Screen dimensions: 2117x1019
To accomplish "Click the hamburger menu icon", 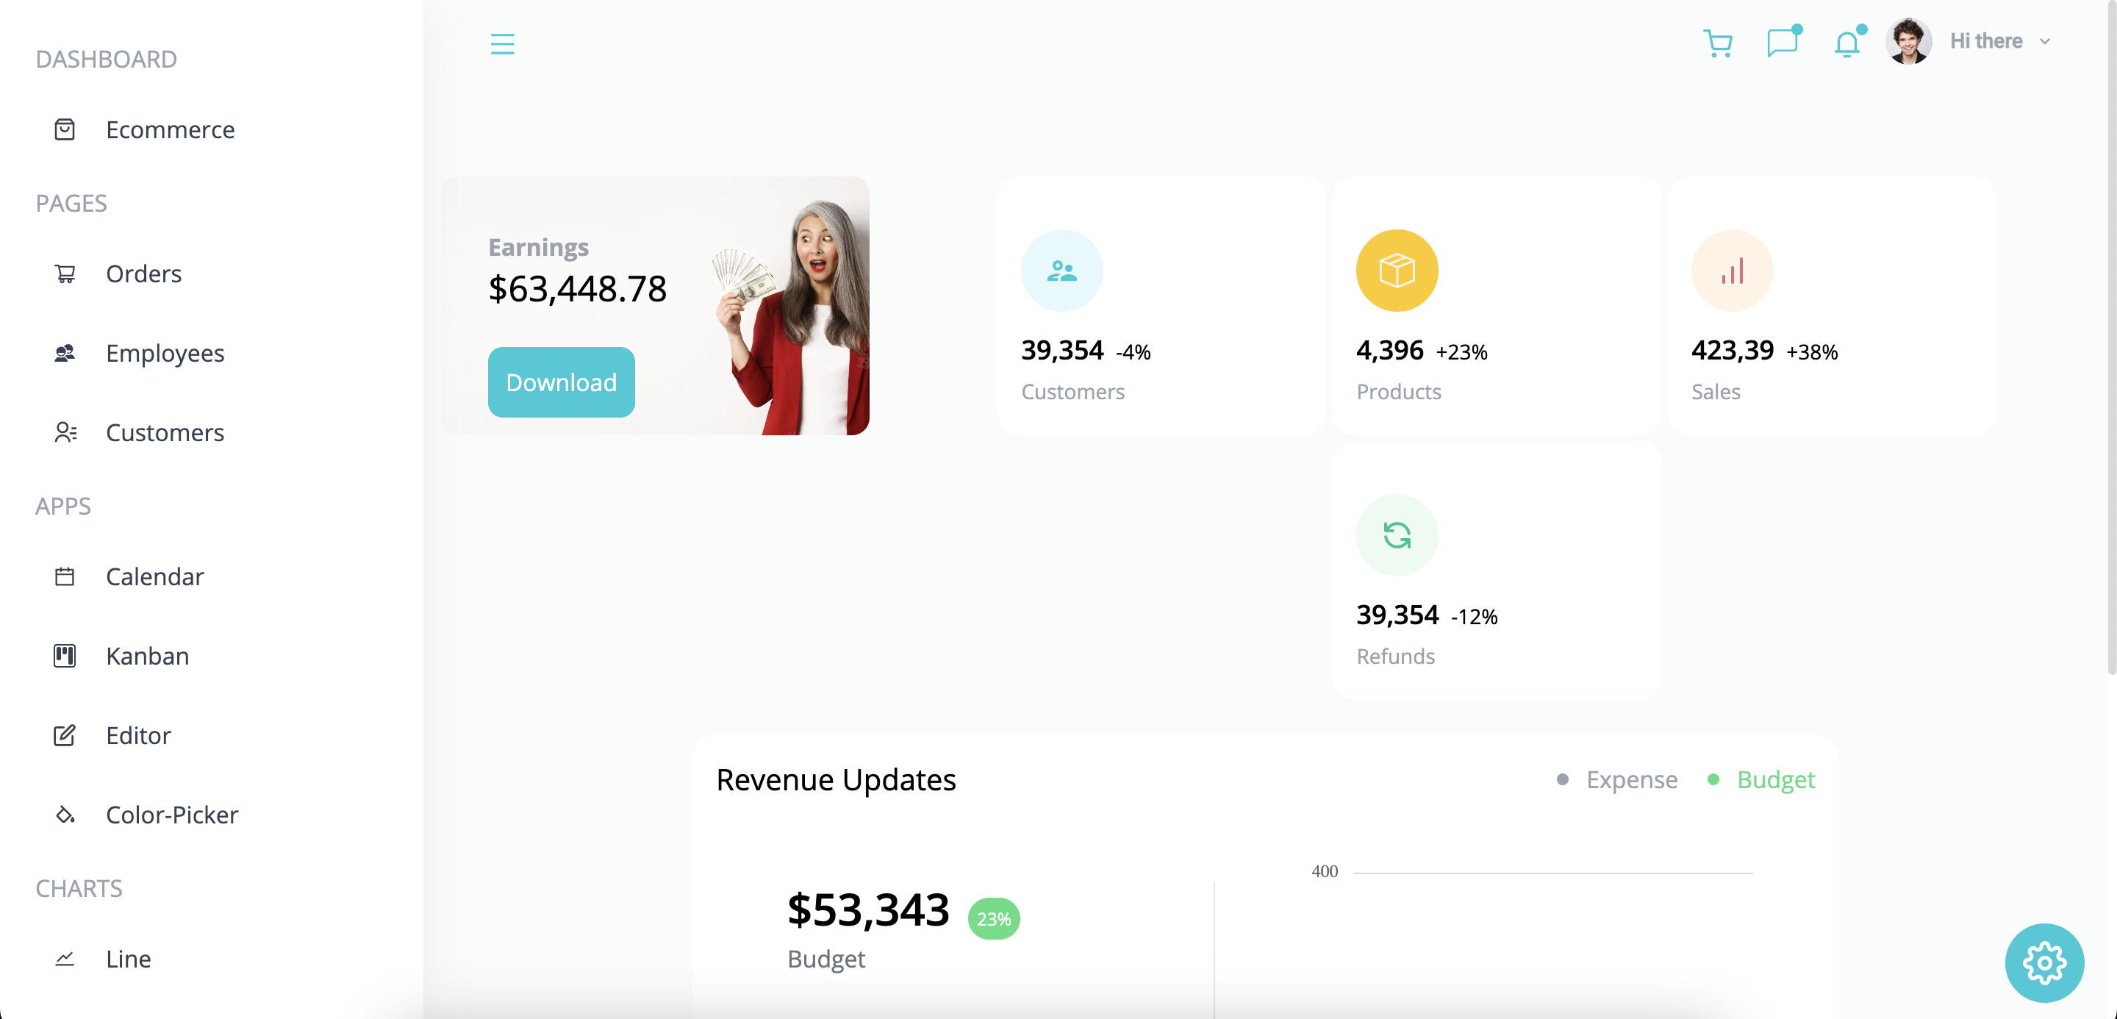I will click(502, 43).
